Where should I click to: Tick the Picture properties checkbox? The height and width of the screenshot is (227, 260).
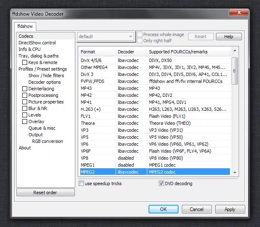tap(25, 102)
